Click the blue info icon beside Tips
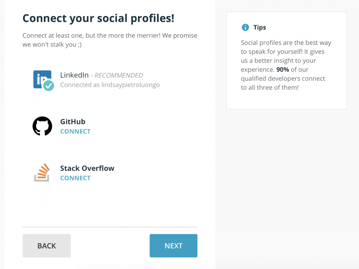 [x=245, y=27]
